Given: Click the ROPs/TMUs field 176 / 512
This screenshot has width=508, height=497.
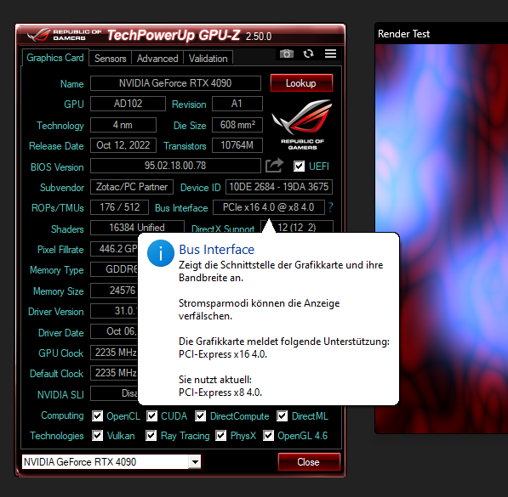Looking at the screenshot, I should pyautogui.click(x=119, y=207).
